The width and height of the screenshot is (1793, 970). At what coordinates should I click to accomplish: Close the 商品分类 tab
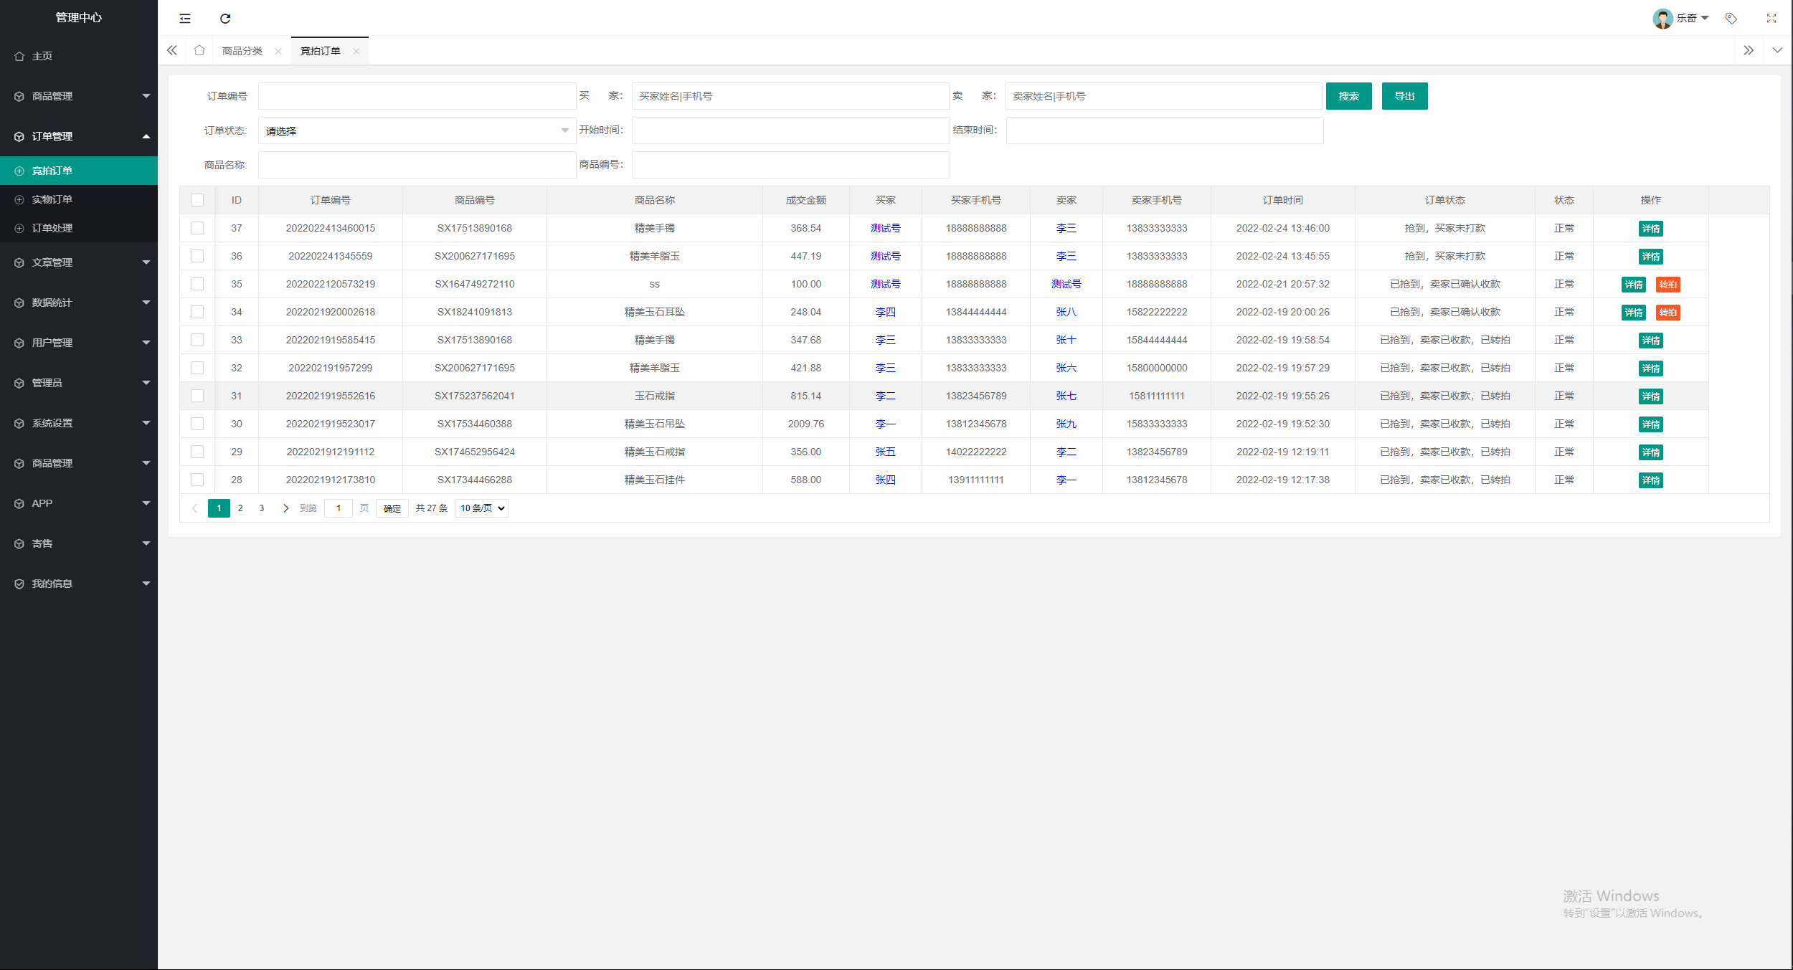coord(278,51)
